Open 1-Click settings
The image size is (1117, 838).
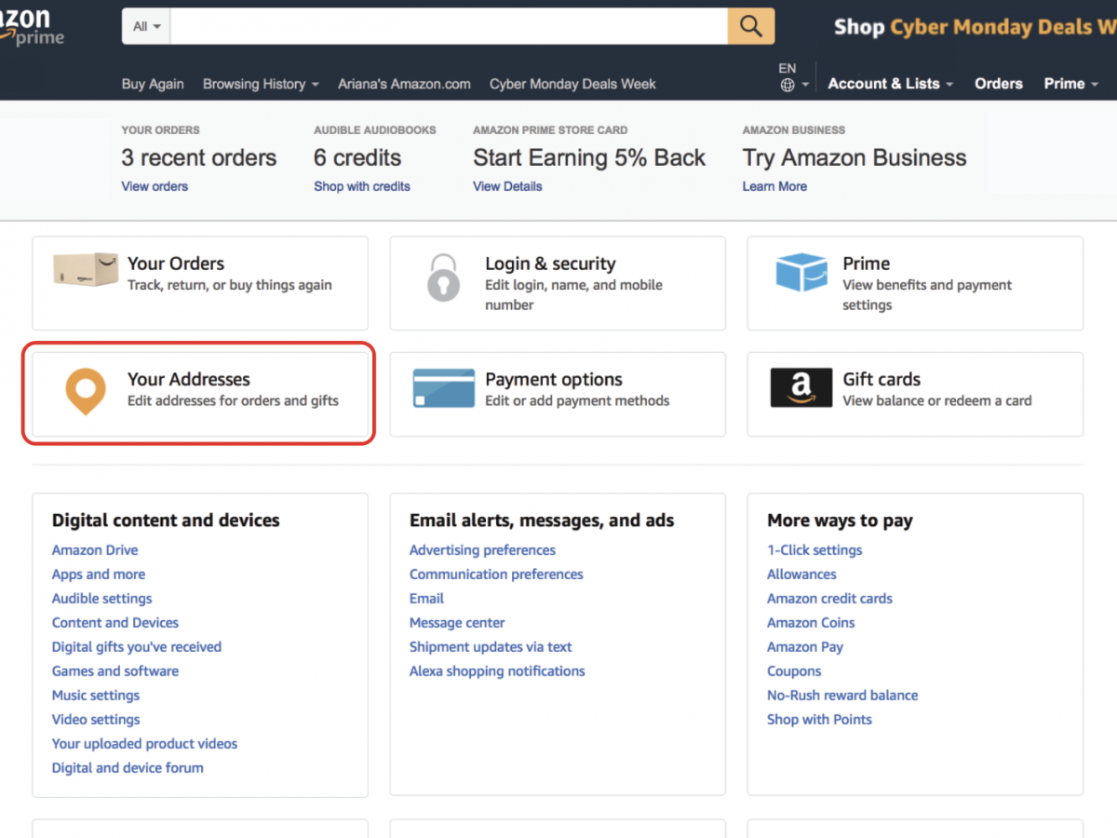[814, 550]
